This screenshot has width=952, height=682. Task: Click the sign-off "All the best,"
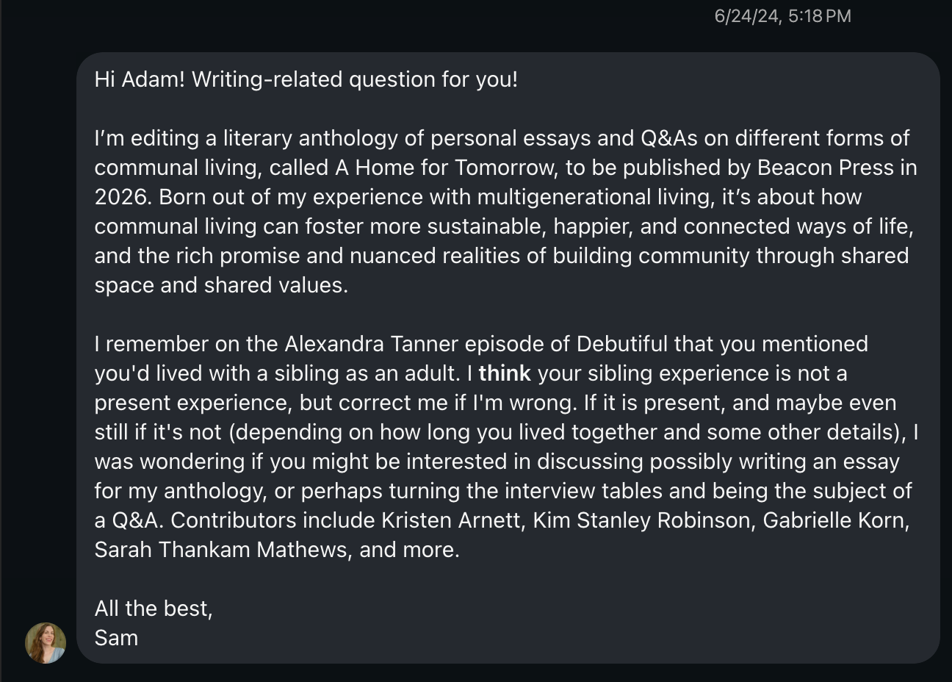tap(154, 609)
